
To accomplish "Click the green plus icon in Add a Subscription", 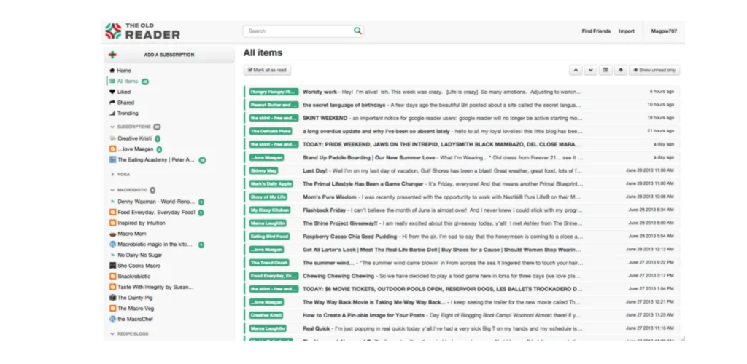I will 112,55.
